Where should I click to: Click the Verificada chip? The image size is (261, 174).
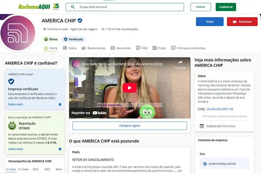click(73, 39)
